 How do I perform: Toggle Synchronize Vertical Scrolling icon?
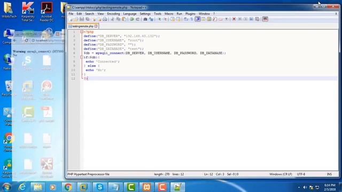click(173, 19)
